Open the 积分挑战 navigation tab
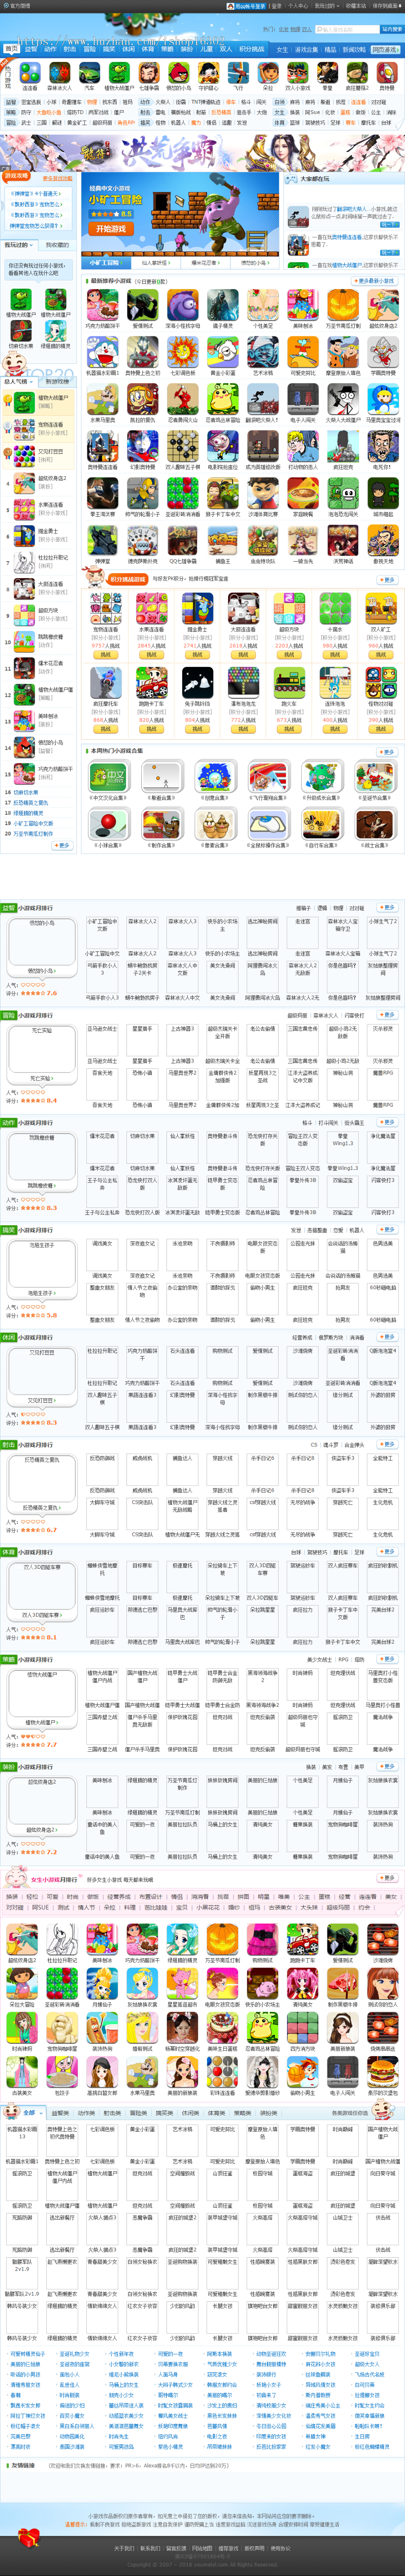This screenshot has width=405, height=2576. coord(252,49)
